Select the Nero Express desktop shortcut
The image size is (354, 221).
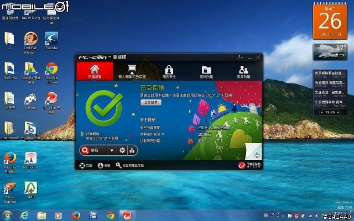10,192
